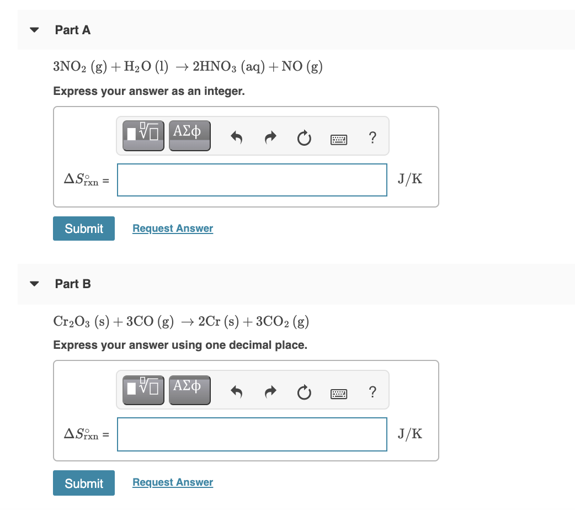The height and width of the screenshot is (510, 575).
Task: Open the Greek symbols palette in Part B
Action: pos(189,390)
